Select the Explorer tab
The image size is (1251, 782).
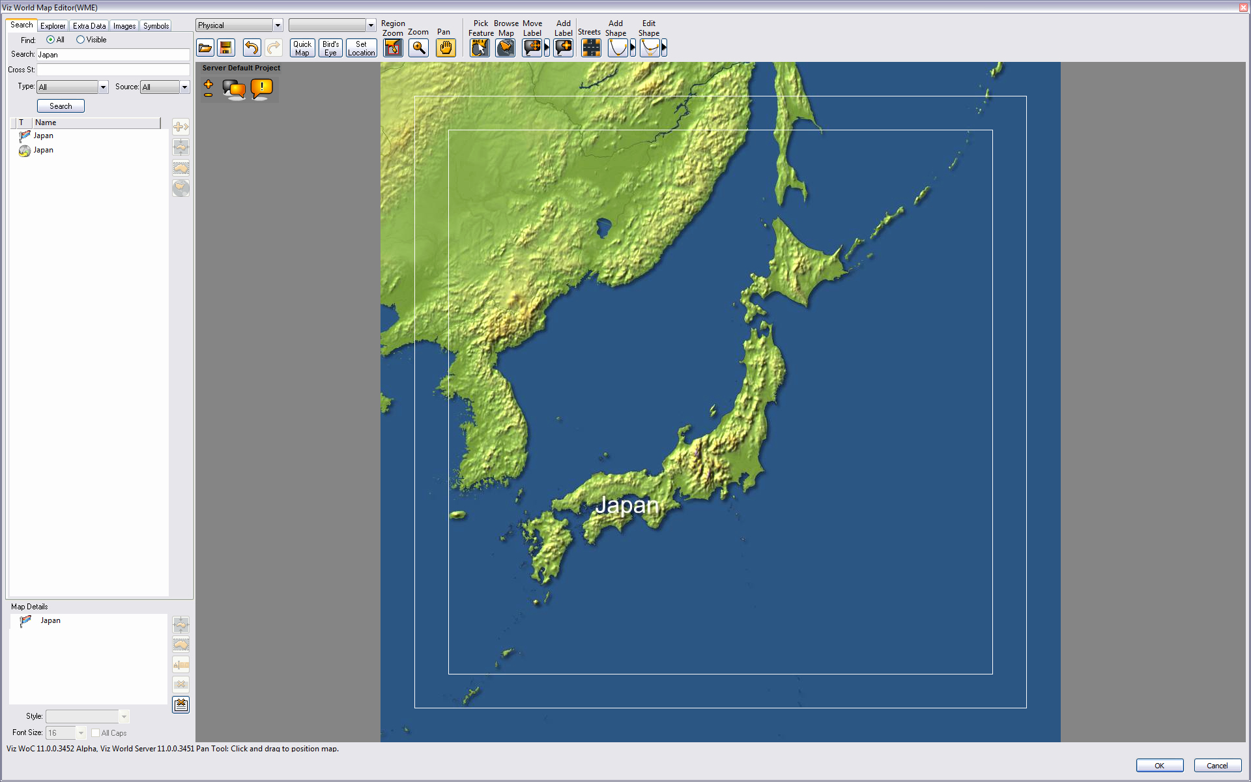coord(50,25)
